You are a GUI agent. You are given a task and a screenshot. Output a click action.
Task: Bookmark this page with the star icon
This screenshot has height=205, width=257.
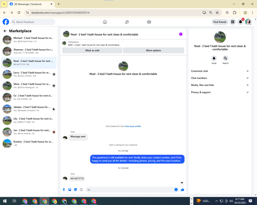coord(217,13)
